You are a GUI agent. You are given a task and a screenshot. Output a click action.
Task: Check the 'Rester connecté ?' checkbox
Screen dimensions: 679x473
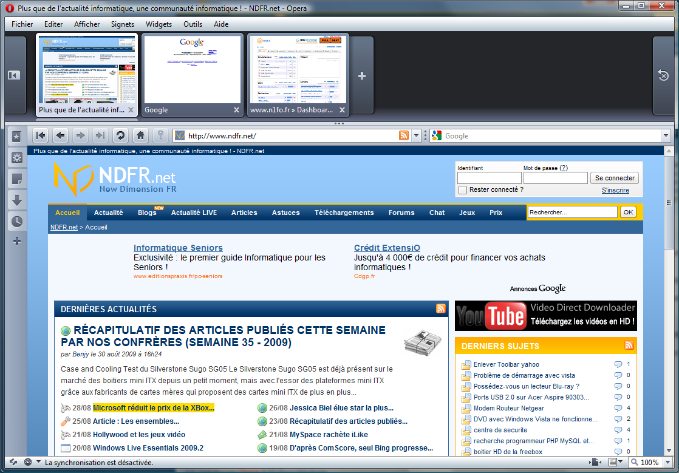click(x=463, y=190)
